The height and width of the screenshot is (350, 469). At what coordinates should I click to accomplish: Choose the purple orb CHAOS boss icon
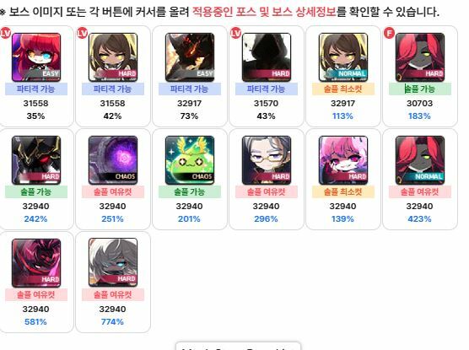point(113,160)
